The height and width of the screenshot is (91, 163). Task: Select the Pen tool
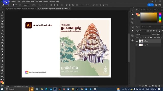(x=2, y=58)
